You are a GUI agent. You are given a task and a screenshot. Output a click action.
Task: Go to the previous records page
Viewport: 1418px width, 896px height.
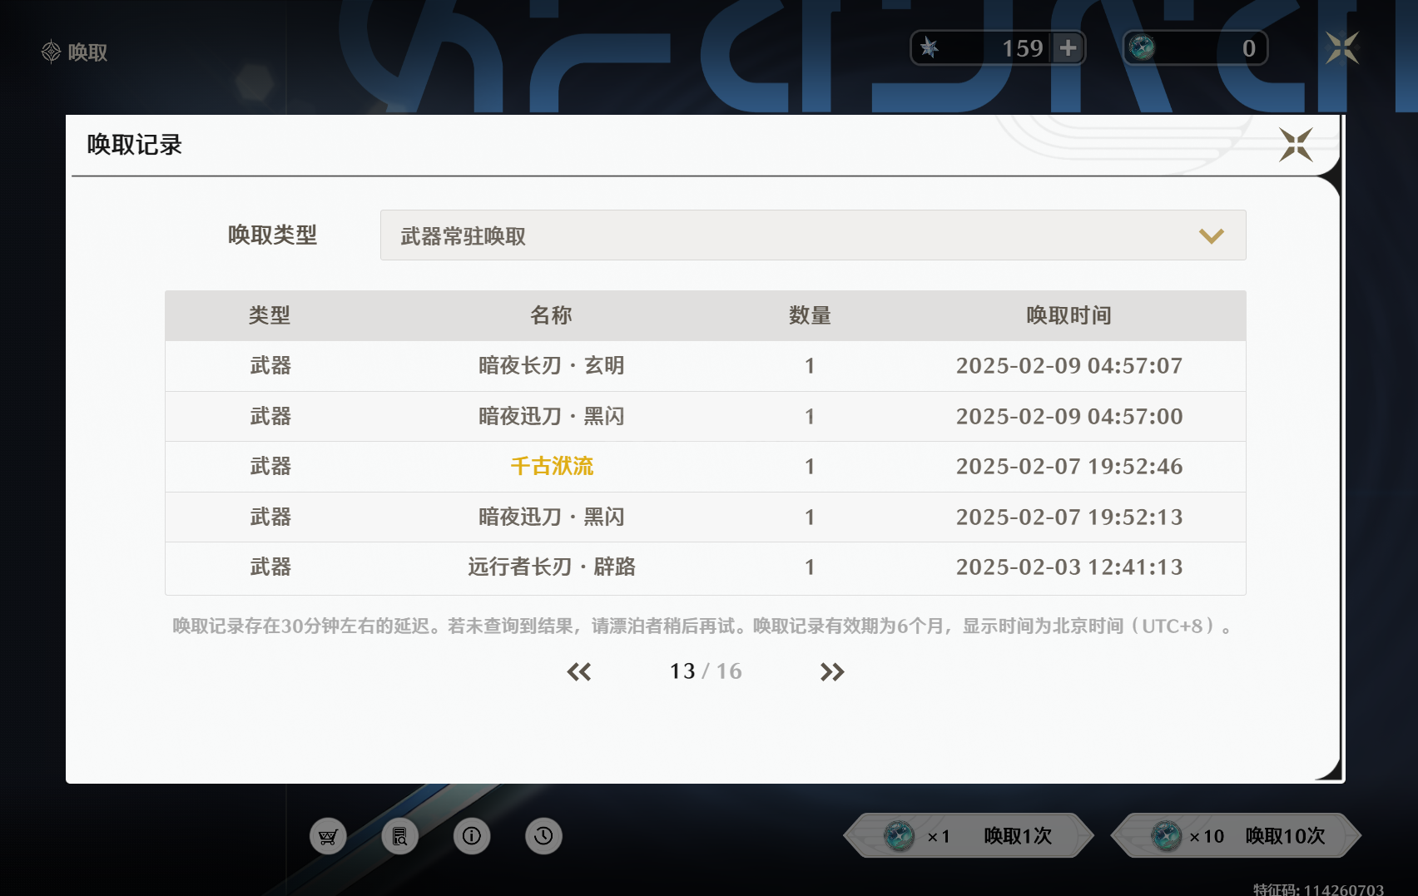[x=579, y=671]
